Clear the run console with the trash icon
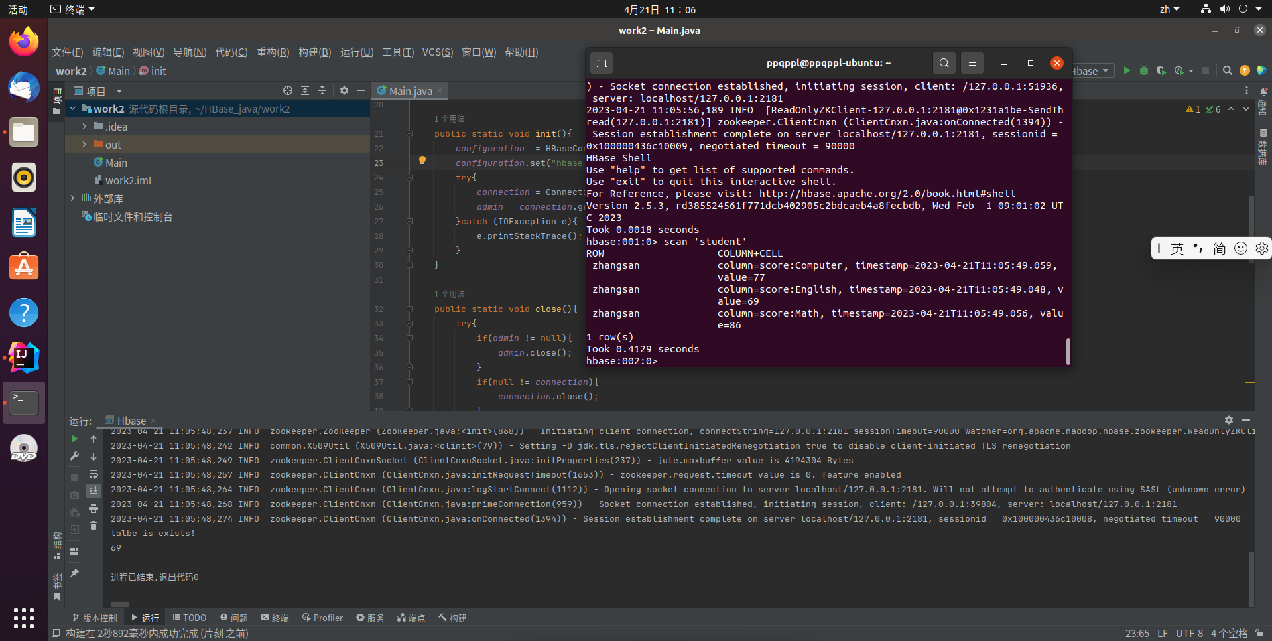This screenshot has height=641, width=1272. click(94, 526)
